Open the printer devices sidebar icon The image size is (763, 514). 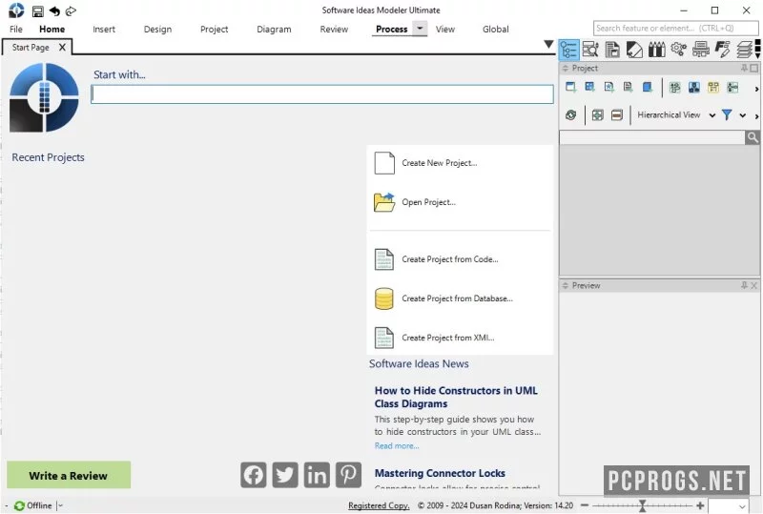tap(701, 50)
